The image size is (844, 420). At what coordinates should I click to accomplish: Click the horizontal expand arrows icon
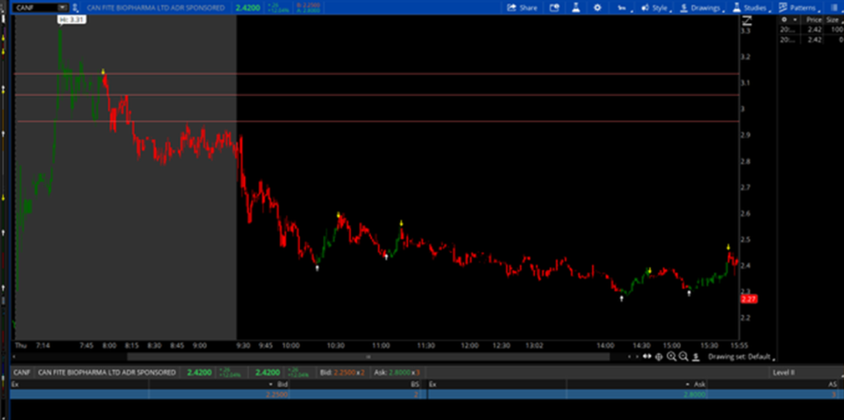point(647,357)
